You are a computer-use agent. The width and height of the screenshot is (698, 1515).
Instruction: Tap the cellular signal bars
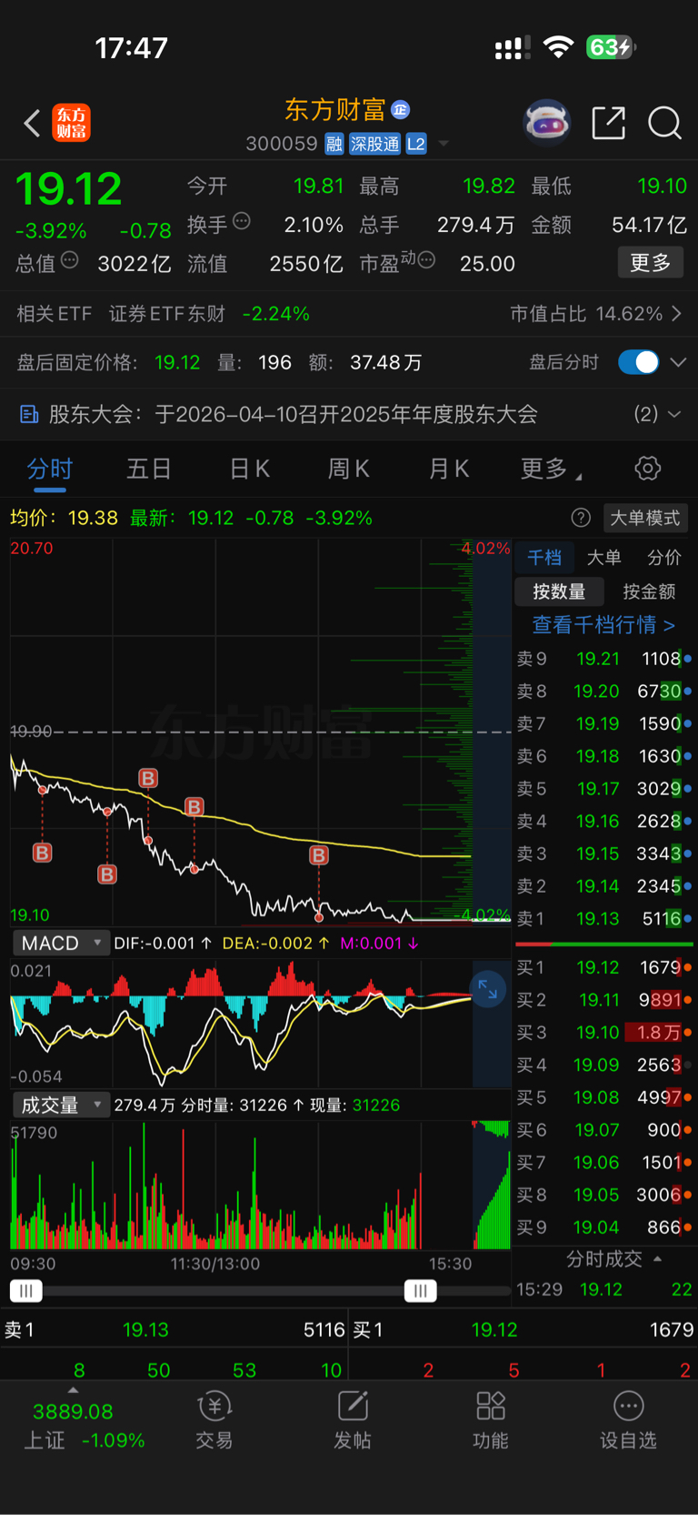[x=513, y=48]
